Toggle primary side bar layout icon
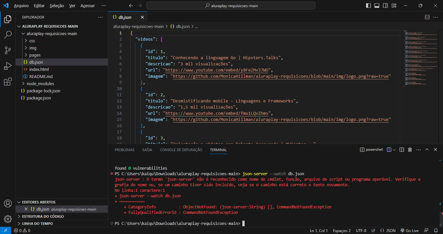This screenshot has width=443, height=234. click(x=368, y=6)
